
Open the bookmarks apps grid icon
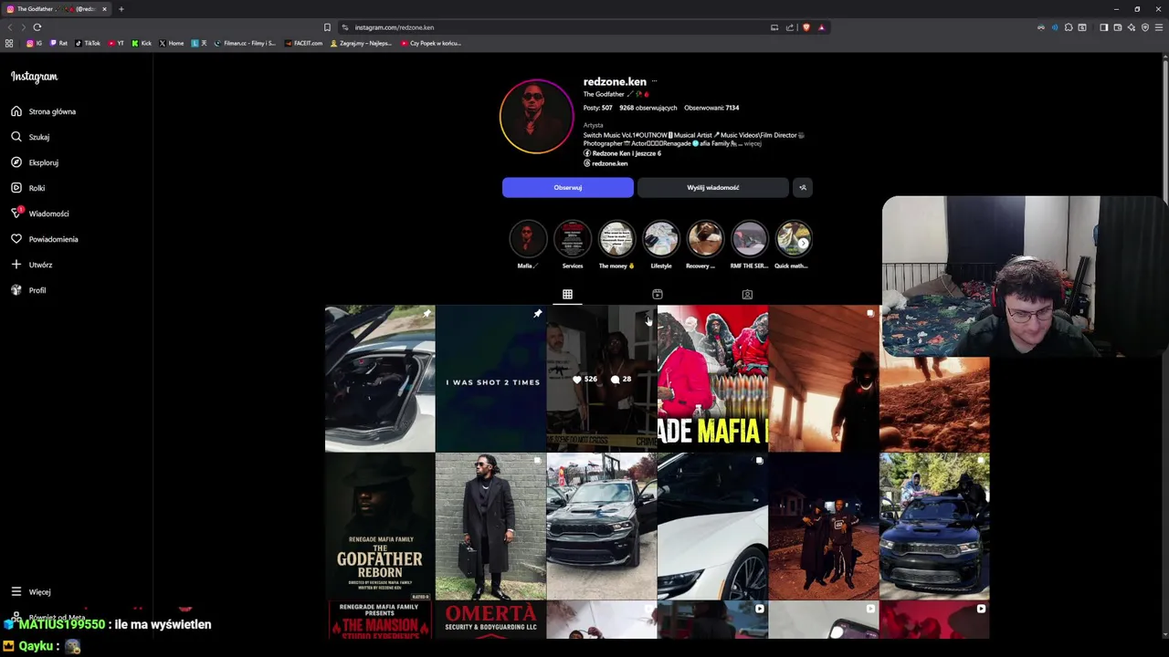tap(9, 43)
